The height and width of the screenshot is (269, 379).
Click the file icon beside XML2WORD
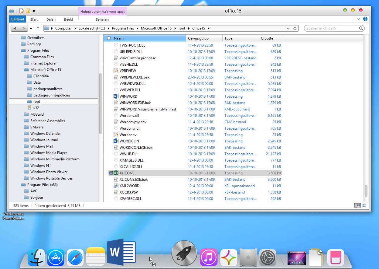click(116, 186)
